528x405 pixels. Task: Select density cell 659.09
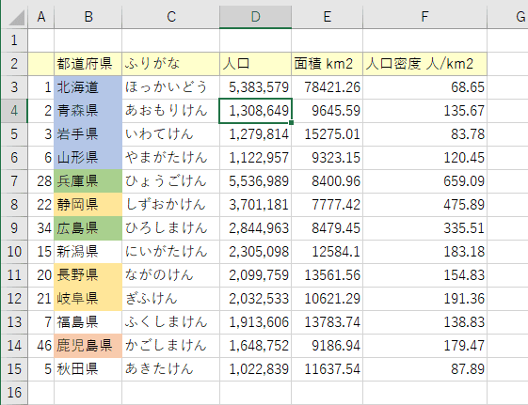pyautogui.click(x=425, y=181)
